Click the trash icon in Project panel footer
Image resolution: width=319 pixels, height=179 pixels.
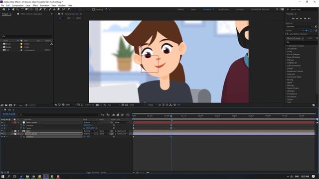26,105
